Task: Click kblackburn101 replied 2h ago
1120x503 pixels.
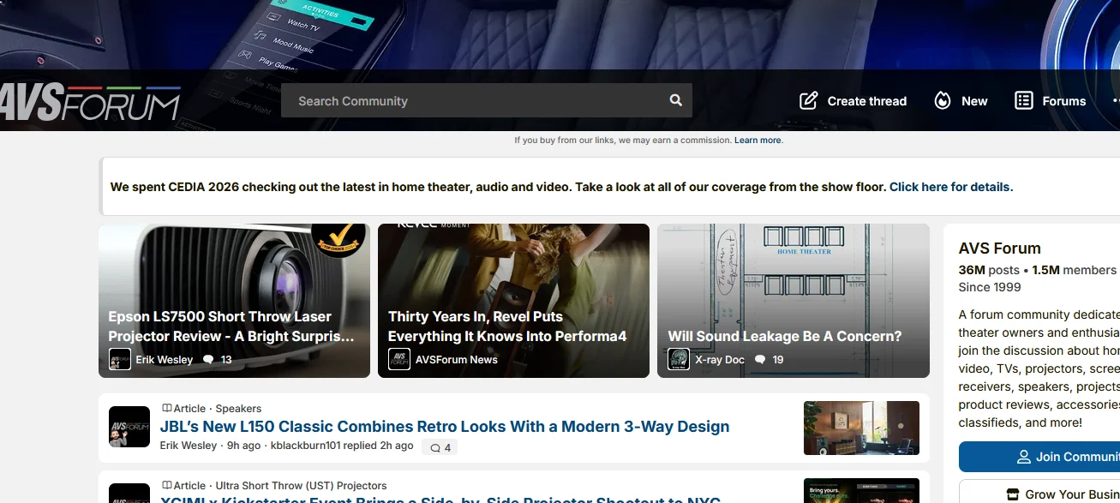Action: pyautogui.click(x=342, y=446)
